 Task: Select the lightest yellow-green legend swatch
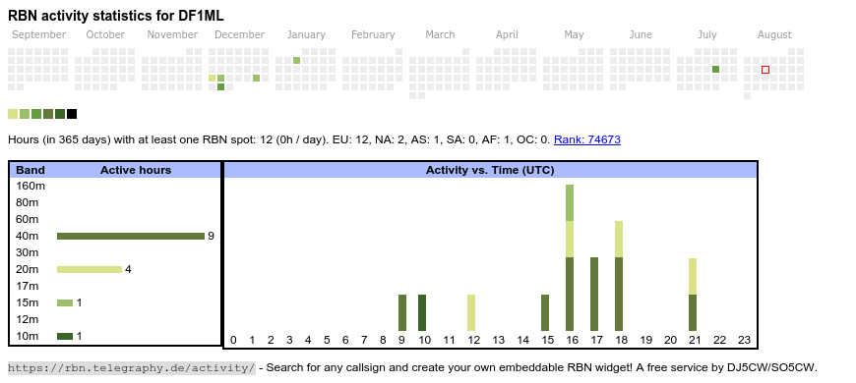point(13,114)
